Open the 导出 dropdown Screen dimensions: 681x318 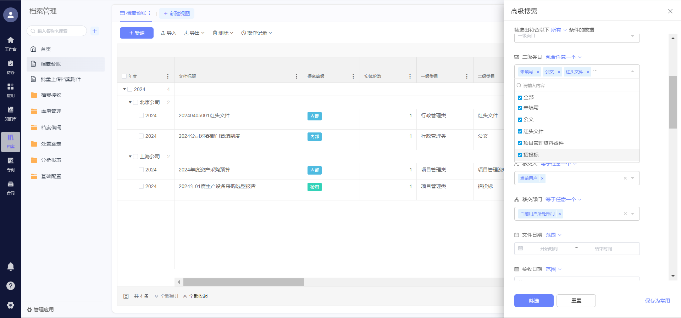pos(194,33)
